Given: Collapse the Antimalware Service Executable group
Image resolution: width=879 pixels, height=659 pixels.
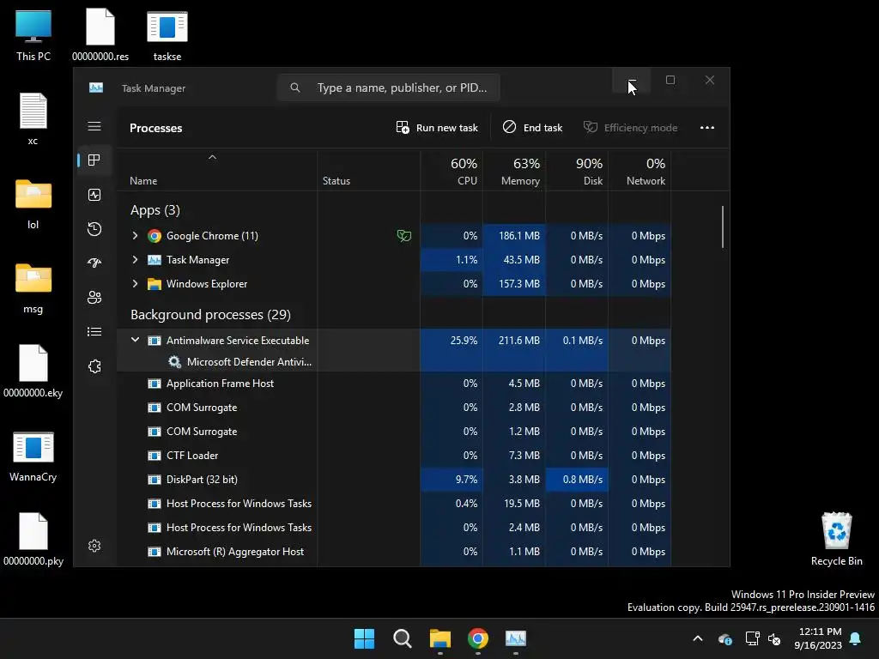Looking at the screenshot, I should pos(135,340).
